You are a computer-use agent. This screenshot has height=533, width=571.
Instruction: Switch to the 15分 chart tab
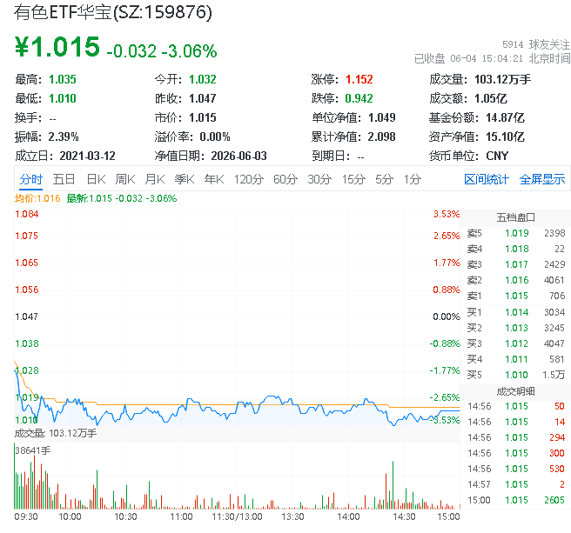click(x=353, y=179)
